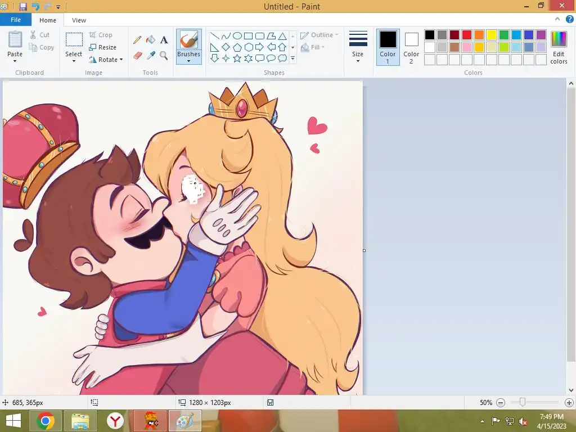Pick the red color swatch
This screenshot has width=576, height=432.
pyautogui.click(x=467, y=35)
